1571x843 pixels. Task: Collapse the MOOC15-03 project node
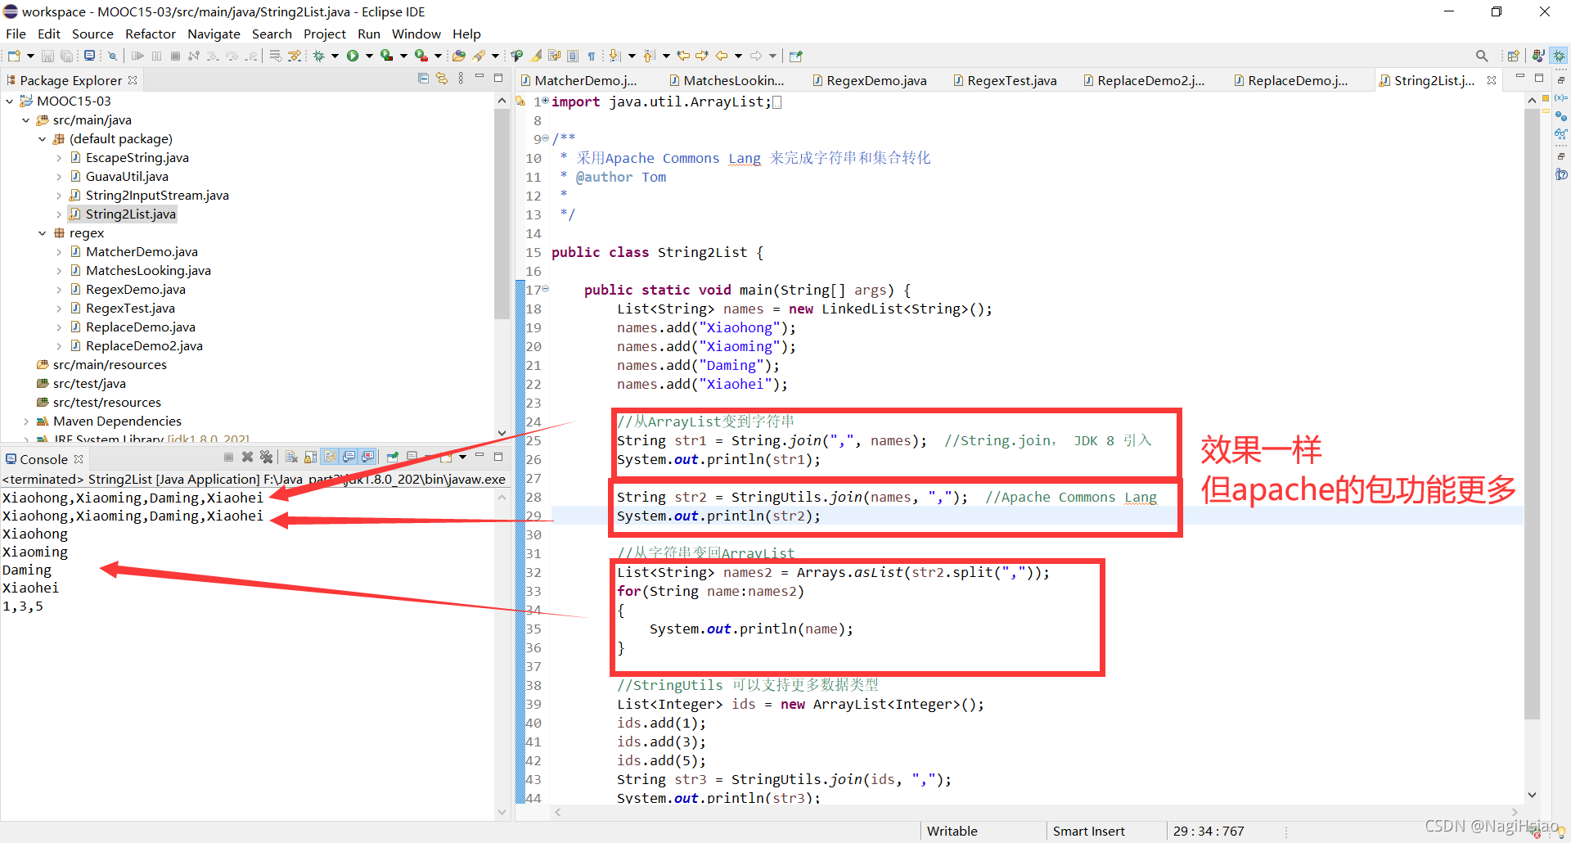point(10,101)
